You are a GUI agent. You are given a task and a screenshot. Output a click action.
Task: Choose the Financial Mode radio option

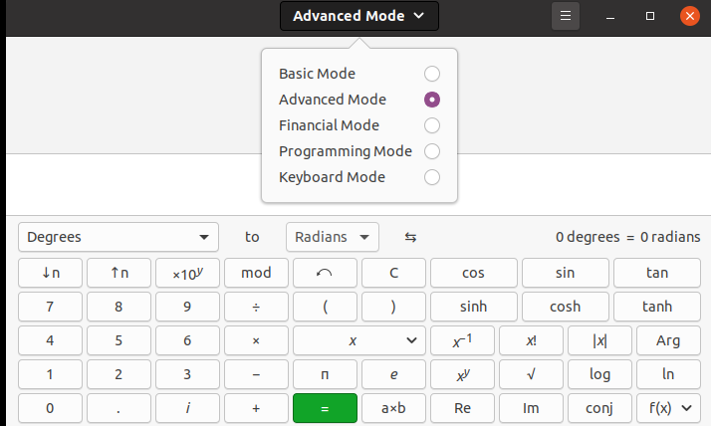pyautogui.click(x=431, y=125)
